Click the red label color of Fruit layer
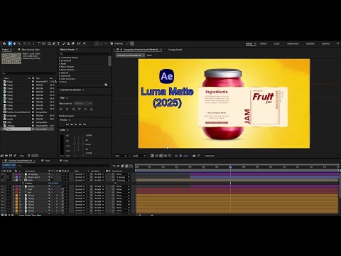Viewport: 341px width, 256px height. (16, 189)
